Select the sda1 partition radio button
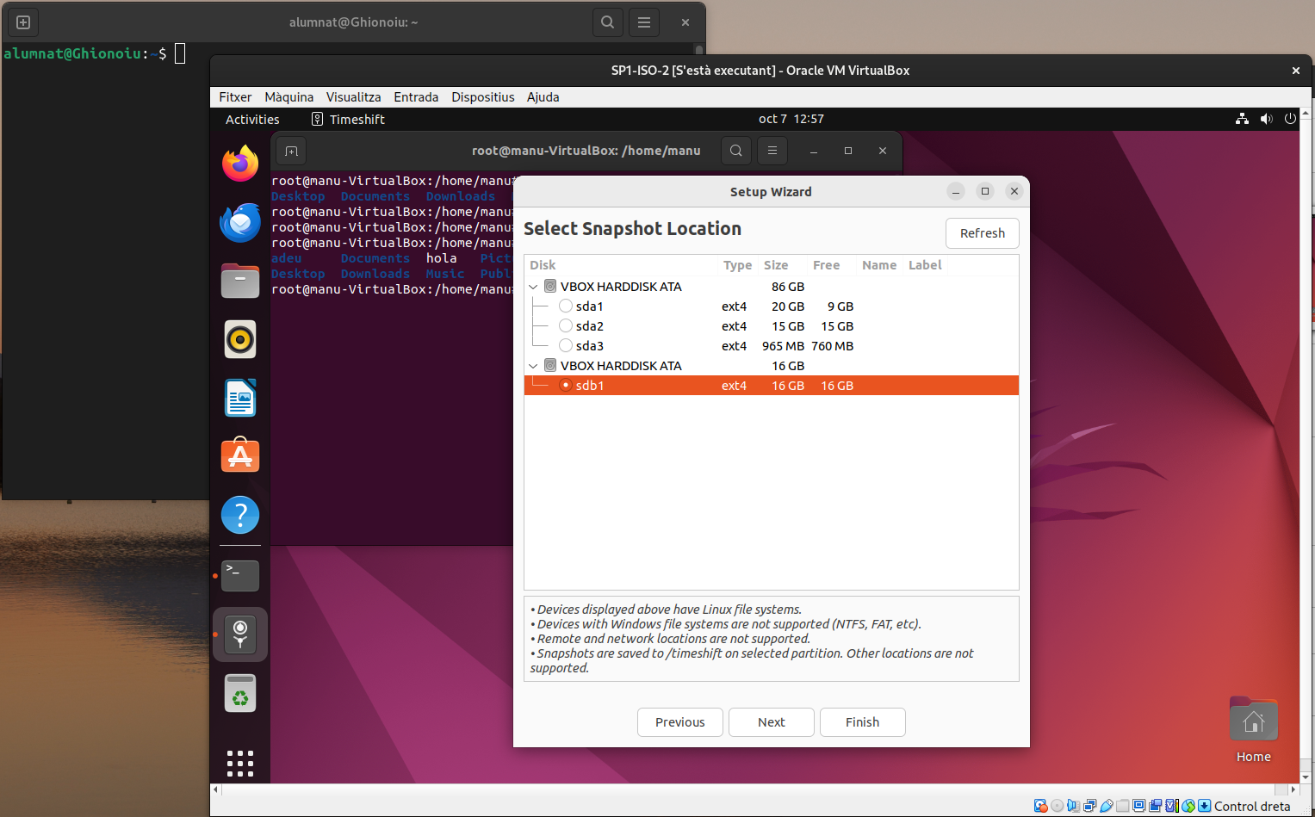This screenshot has width=1315, height=817. tap(566, 306)
